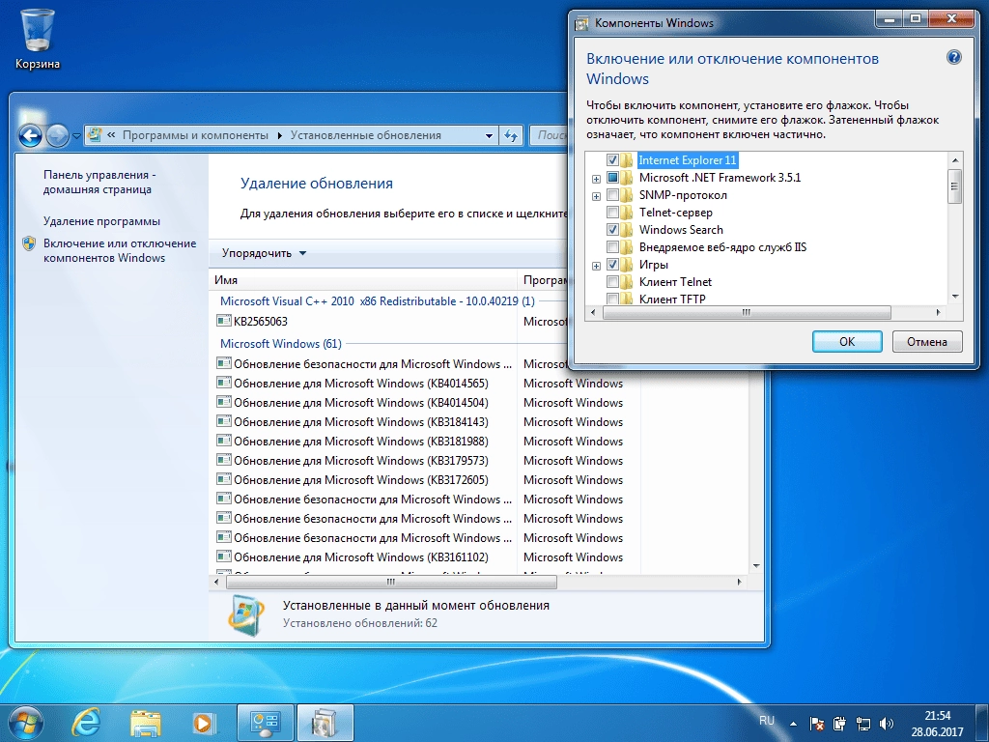The width and height of the screenshot is (989, 742).
Task: Click folder icon next to Клиент Telnet
Action: pyautogui.click(x=626, y=281)
